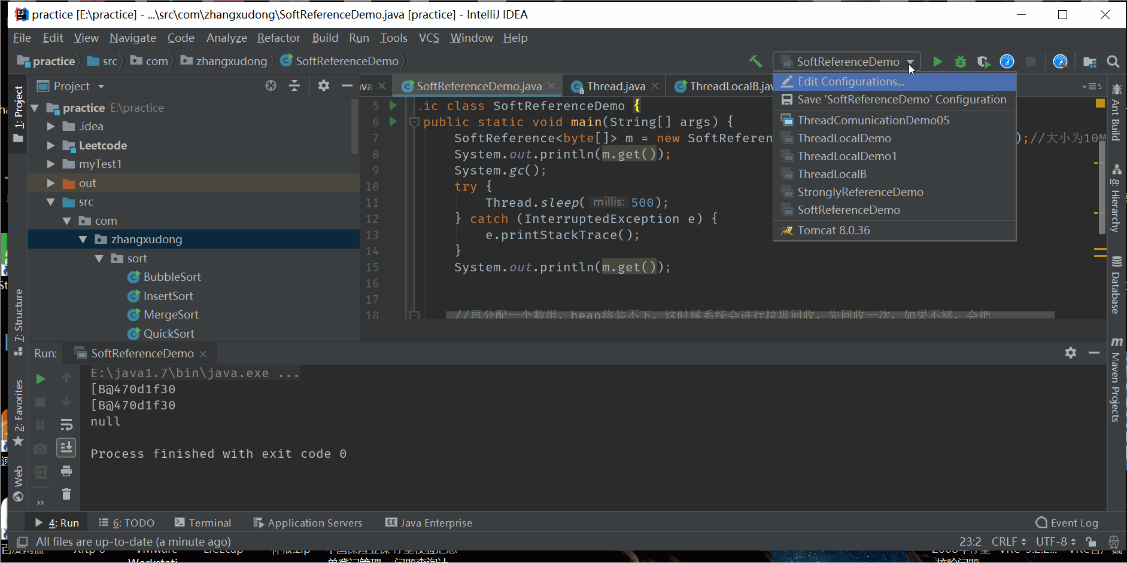Collapse the sort package
Viewport: 1127px width, 563px height.
(x=99, y=258)
